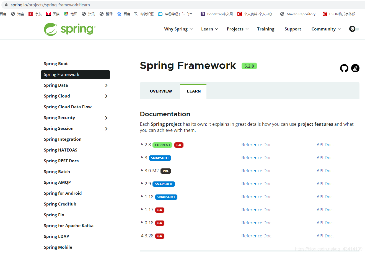Viewport: 365px width, 254px height.
Task: Open API Doc. for 5.2.8
Action: [325, 145]
